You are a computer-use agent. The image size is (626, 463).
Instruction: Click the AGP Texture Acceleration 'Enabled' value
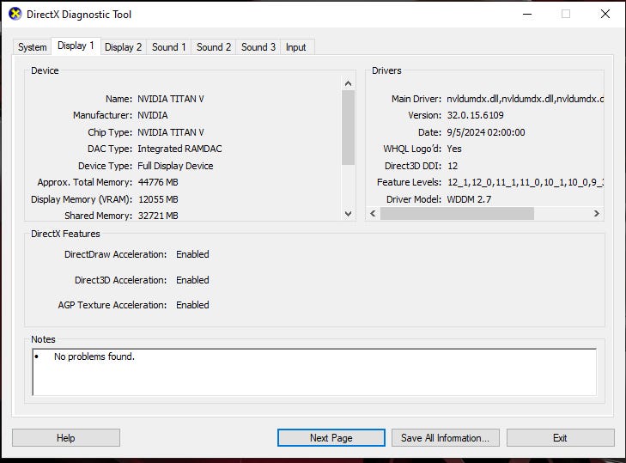click(x=192, y=305)
